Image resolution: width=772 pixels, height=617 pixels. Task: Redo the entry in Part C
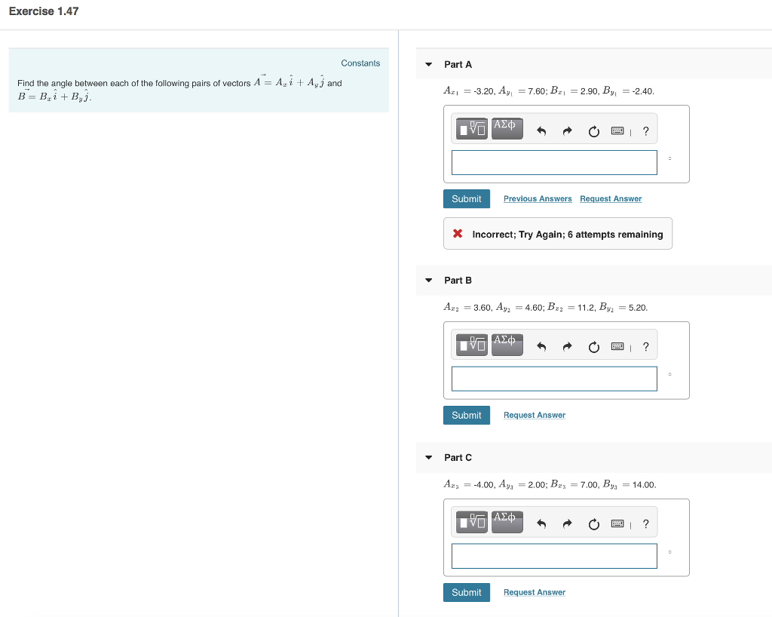(567, 524)
